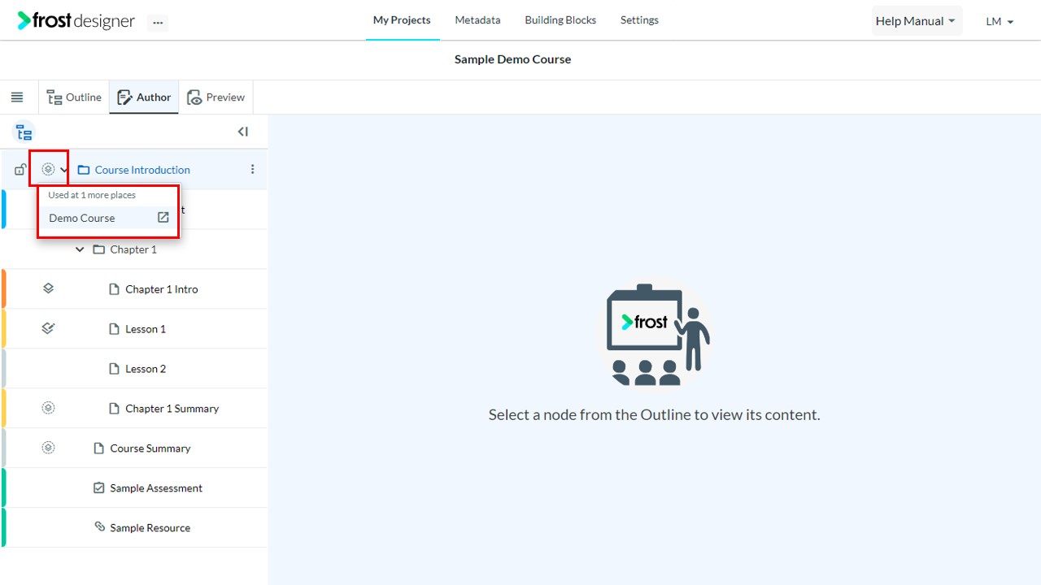Toggle the lock on Course Introduction
Viewport: 1041px width, 585px height.
pos(20,170)
